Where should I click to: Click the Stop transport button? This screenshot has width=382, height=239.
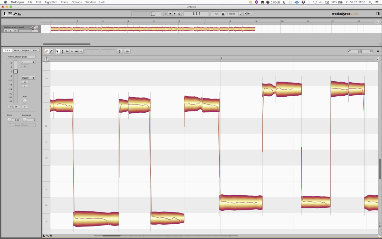click(x=170, y=14)
